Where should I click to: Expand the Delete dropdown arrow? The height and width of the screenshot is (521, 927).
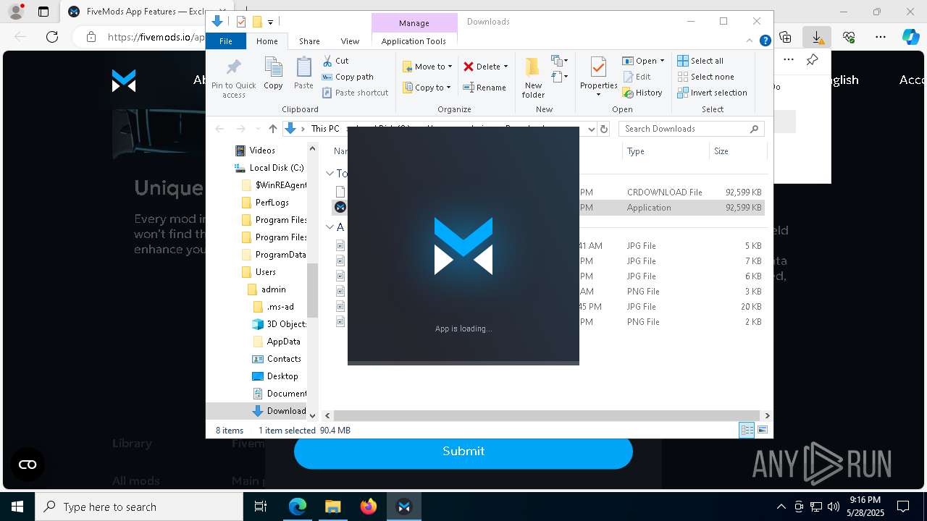[x=506, y=67]
